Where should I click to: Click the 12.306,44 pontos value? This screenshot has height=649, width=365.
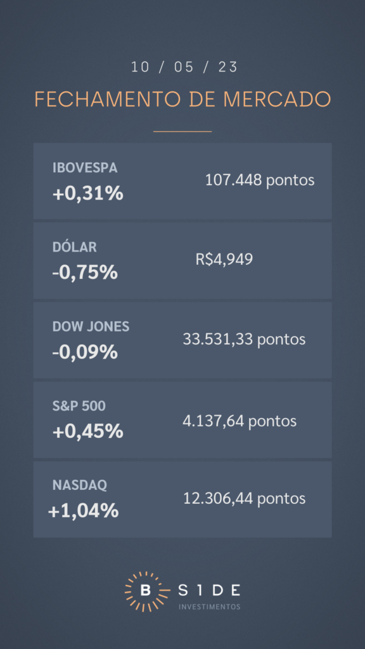tap(244, 498)
